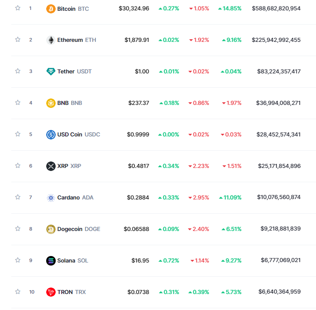This screenshot has height=310, width=316.
Task: Click the XRP logo icon
Action: pyautogui.click(x=51, y=166)
